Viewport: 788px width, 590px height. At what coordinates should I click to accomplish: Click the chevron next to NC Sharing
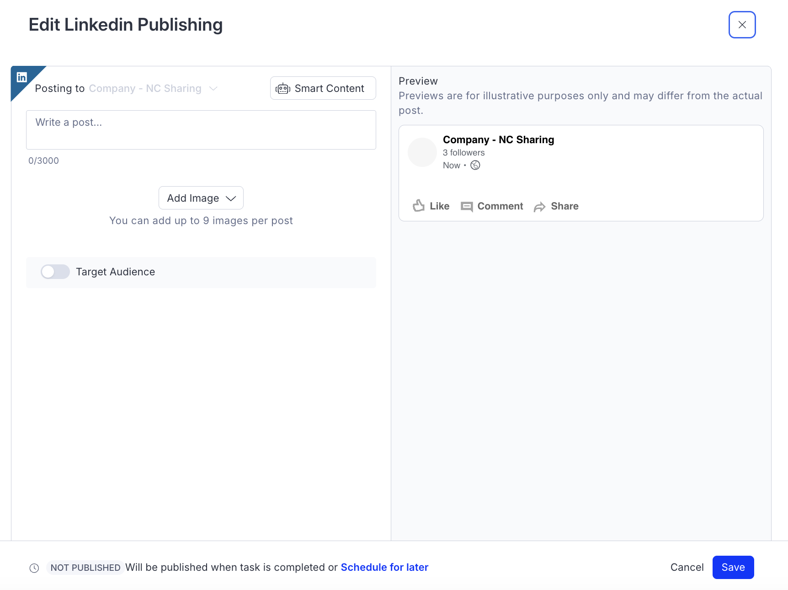tap(213, 88)
